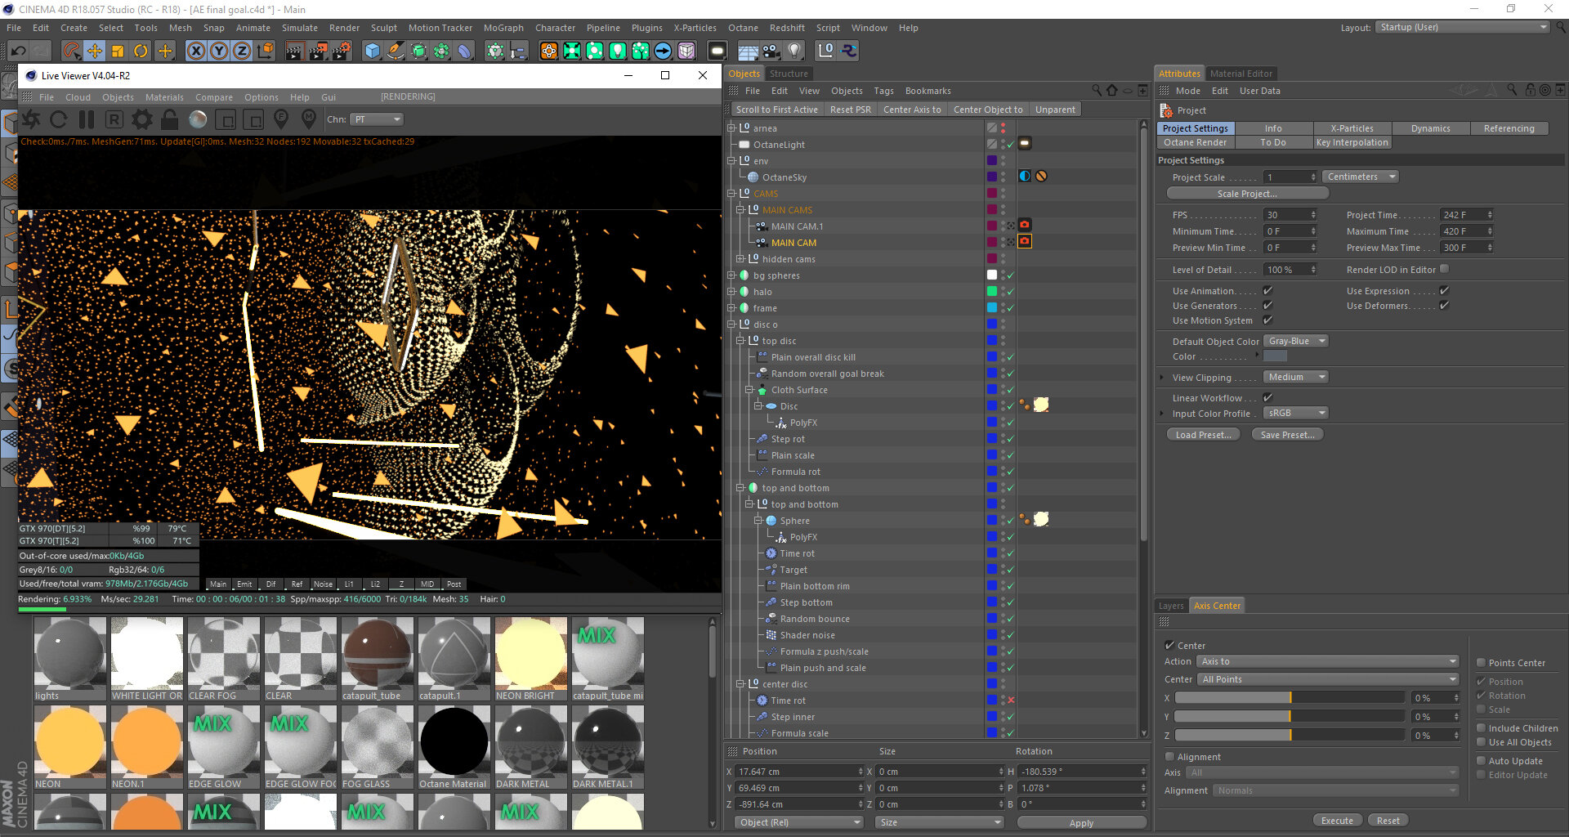Open the Live Viewer settings gear
1569x837 pixels.
141,119
